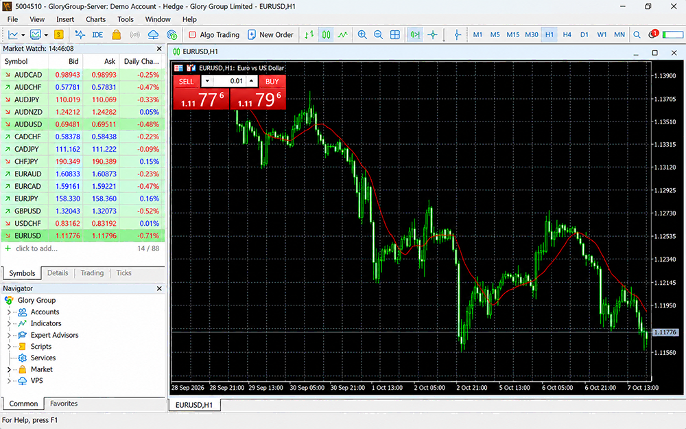Open the New Order dialog
686x429 pixels.
pyautogui.click(x=270, y=34)
